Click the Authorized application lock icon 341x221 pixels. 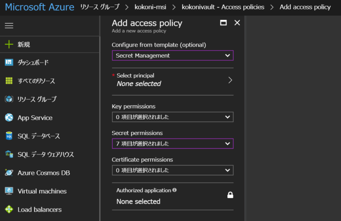(230, 195)
